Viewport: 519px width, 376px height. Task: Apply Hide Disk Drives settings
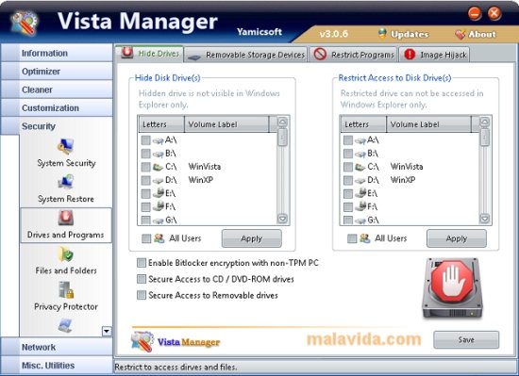click(252, 238)
